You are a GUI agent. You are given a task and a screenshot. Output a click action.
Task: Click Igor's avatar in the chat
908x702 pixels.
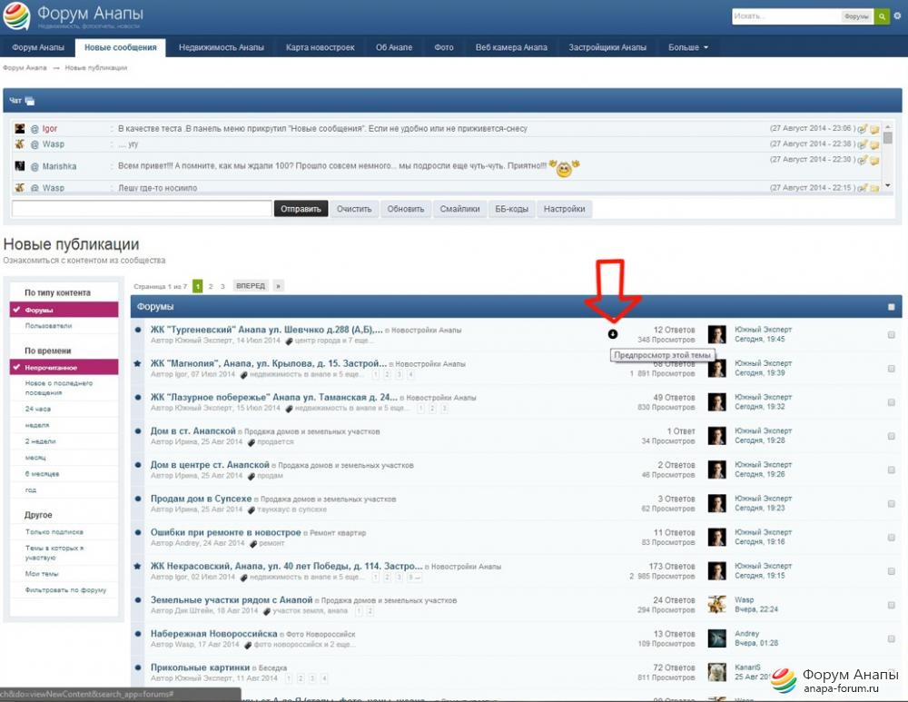pos(19,129)
